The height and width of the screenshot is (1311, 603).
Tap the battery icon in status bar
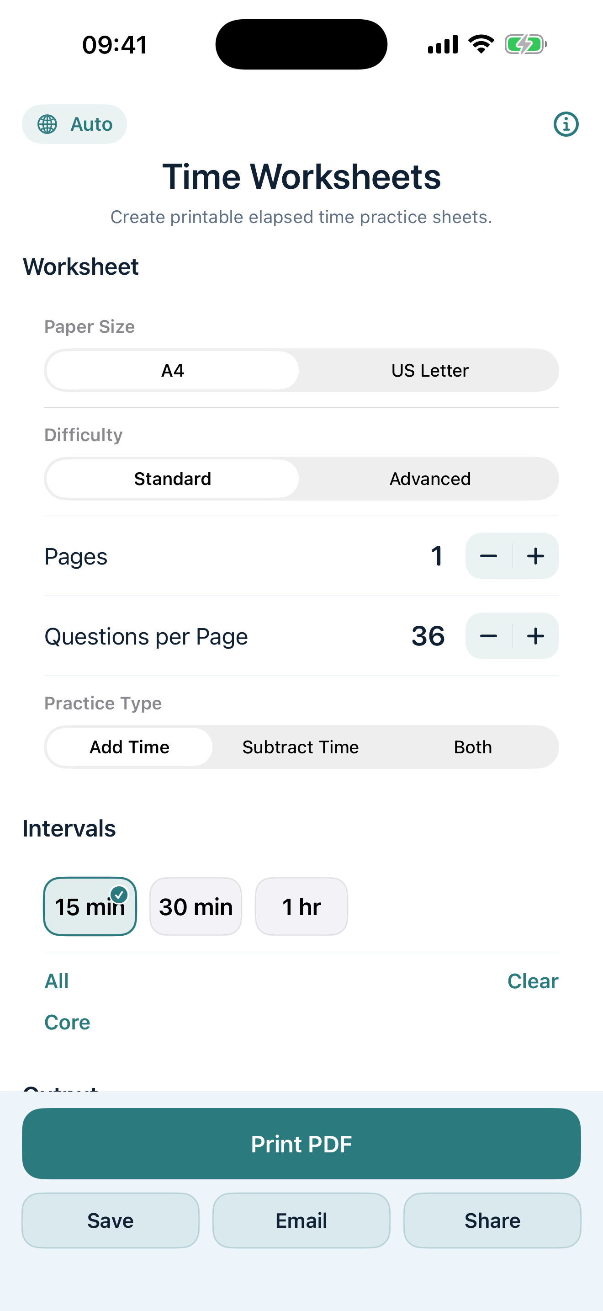pyautogui.click(x=526, y=44)
